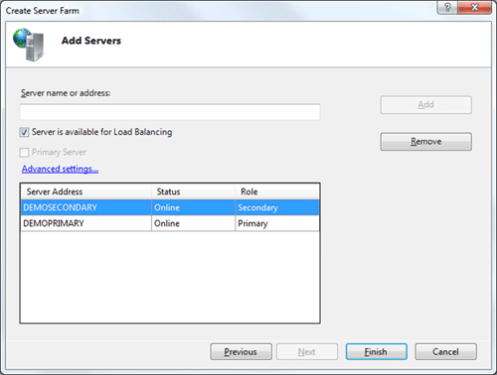The image size is (497, 375).
Task: Click the server farm globe icon
Action: [x=29, y=45]
